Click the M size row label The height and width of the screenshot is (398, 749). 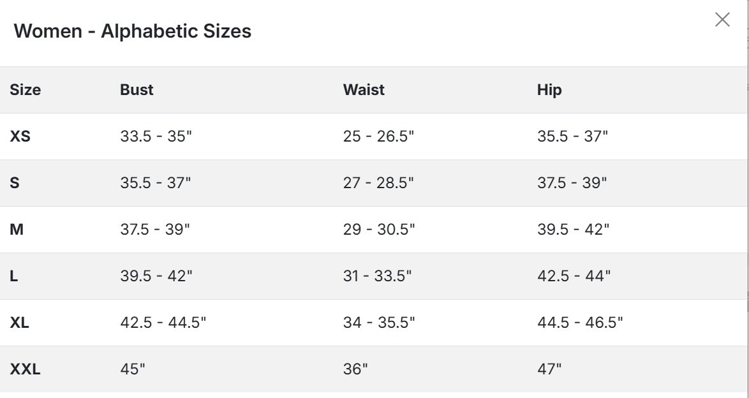tap(16, 230)
